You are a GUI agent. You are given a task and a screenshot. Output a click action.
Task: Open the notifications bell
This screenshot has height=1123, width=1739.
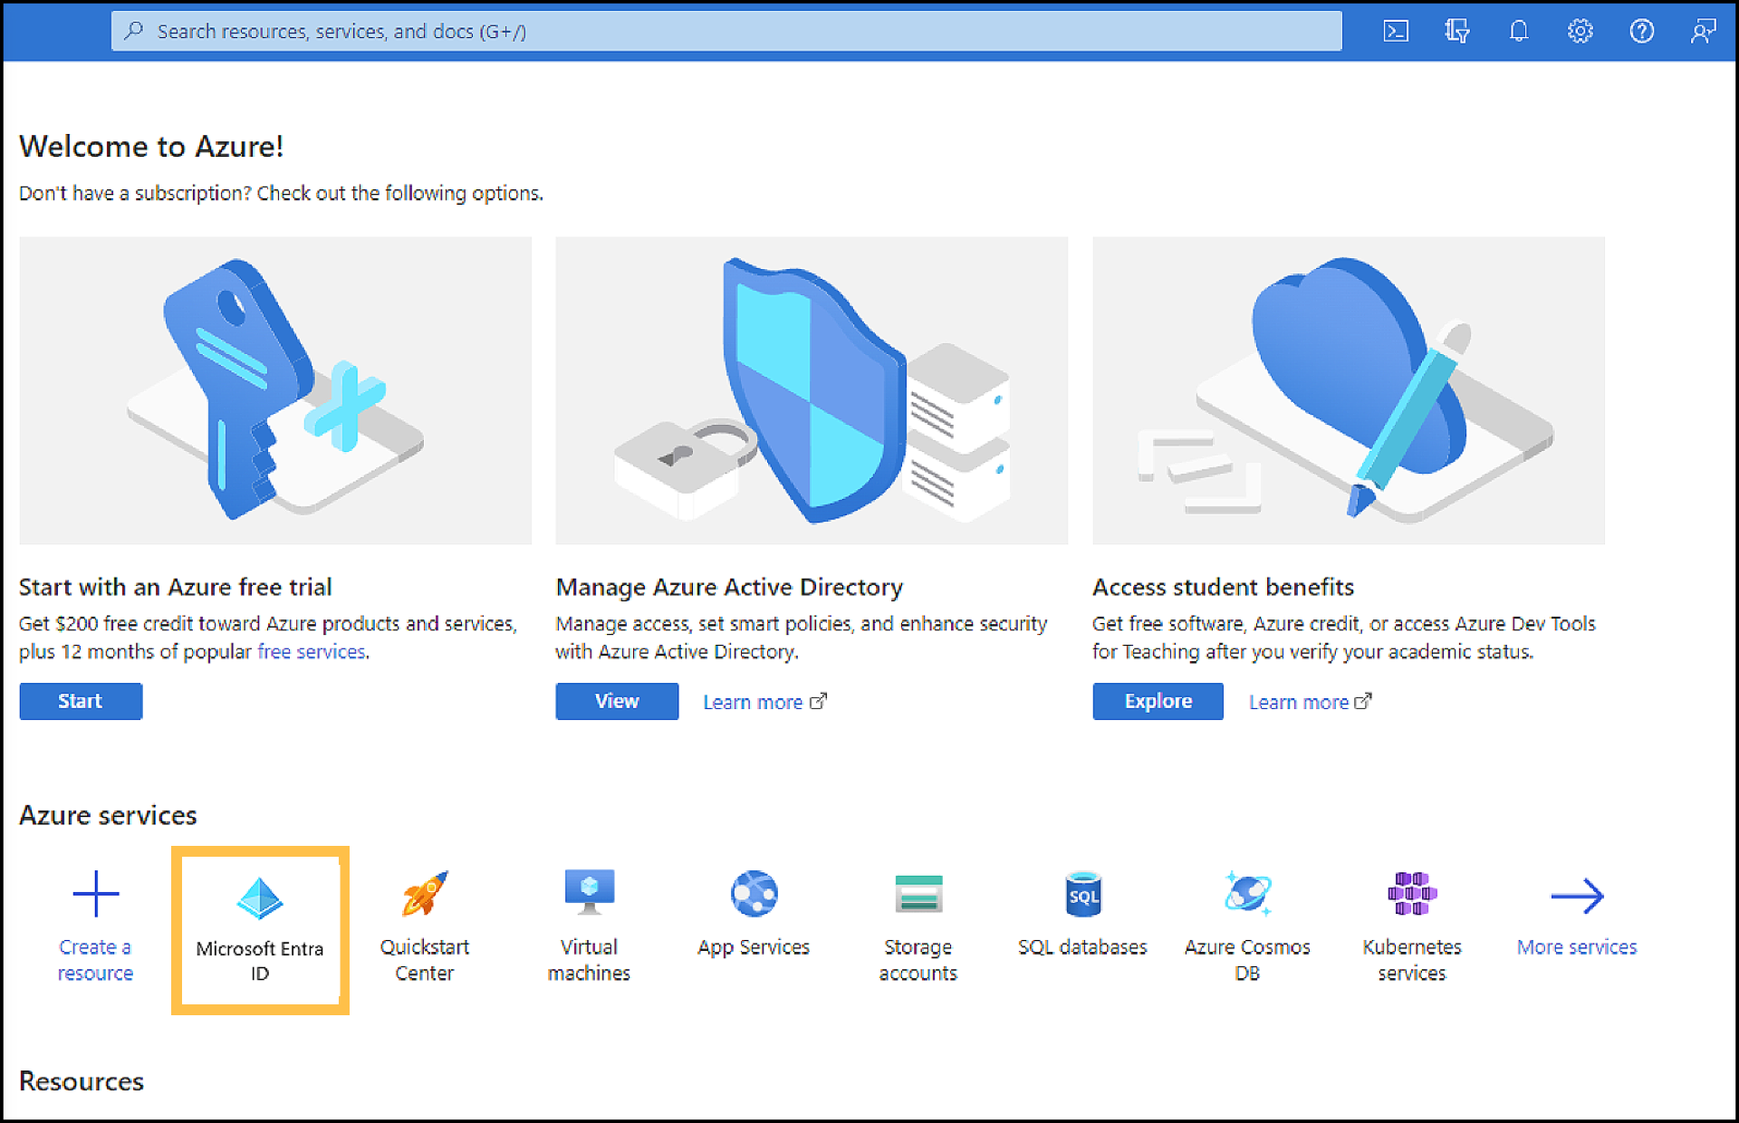1519,30
